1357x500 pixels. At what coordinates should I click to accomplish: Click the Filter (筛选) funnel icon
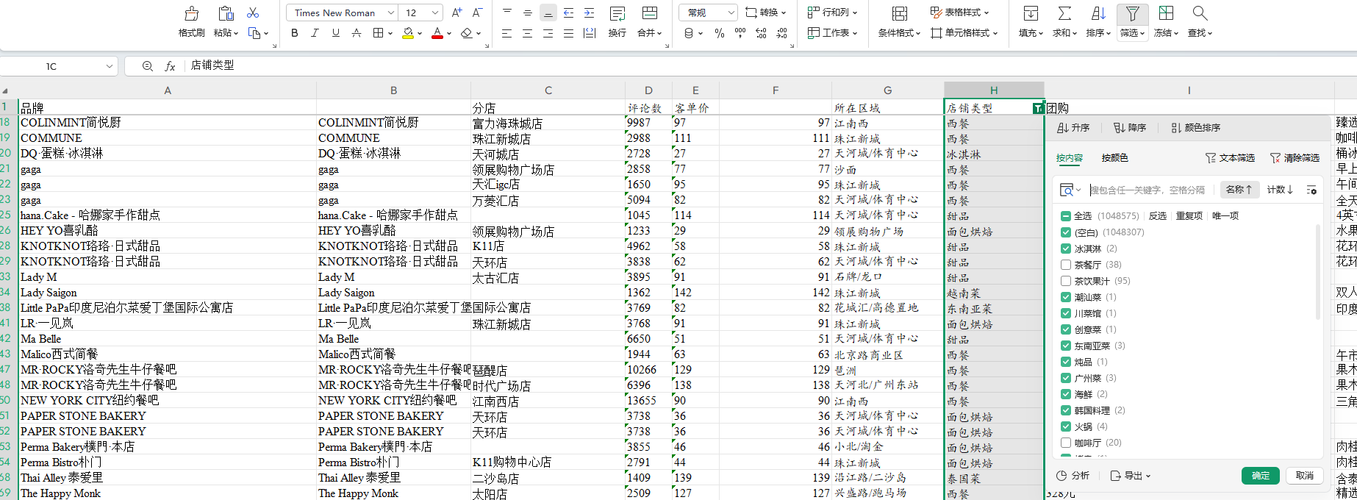click(1132, 13)
